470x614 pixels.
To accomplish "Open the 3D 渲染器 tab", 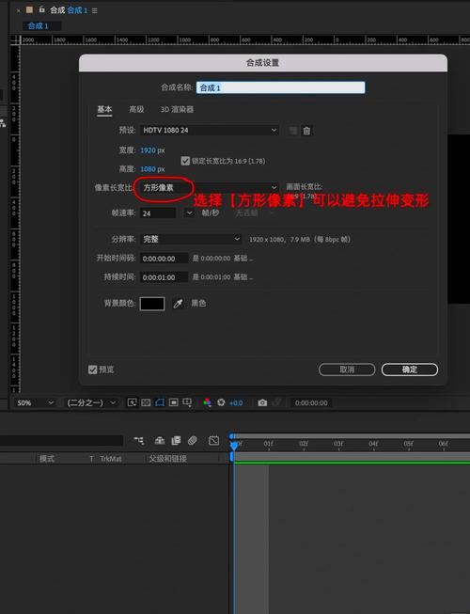I will [x=177, y=109].
